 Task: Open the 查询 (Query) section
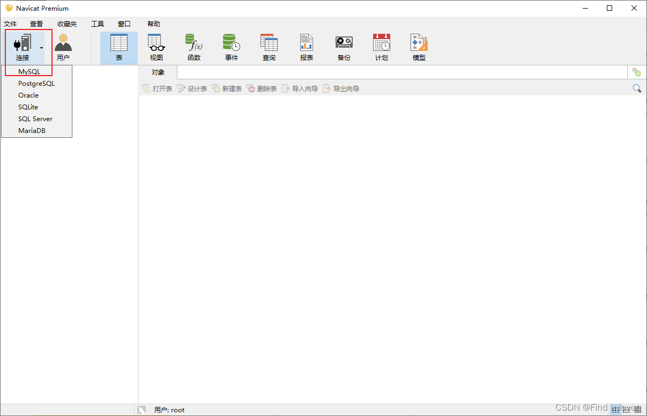[269, 47]
